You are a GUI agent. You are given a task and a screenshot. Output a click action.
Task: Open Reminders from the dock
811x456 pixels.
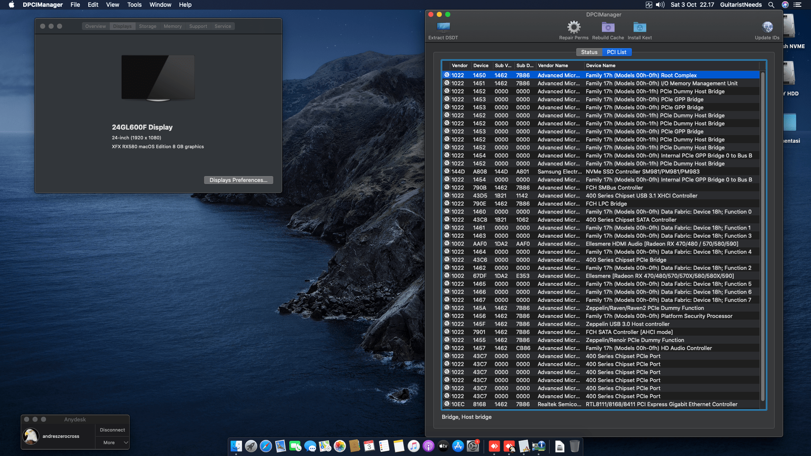(x=384, y=446)
